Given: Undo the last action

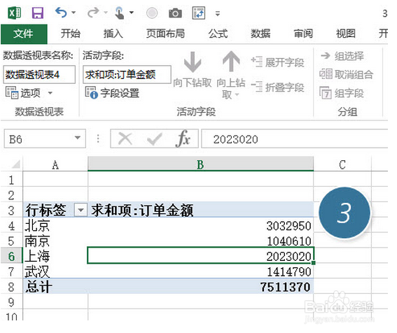Looking at the screenshot, I should 61,13.
